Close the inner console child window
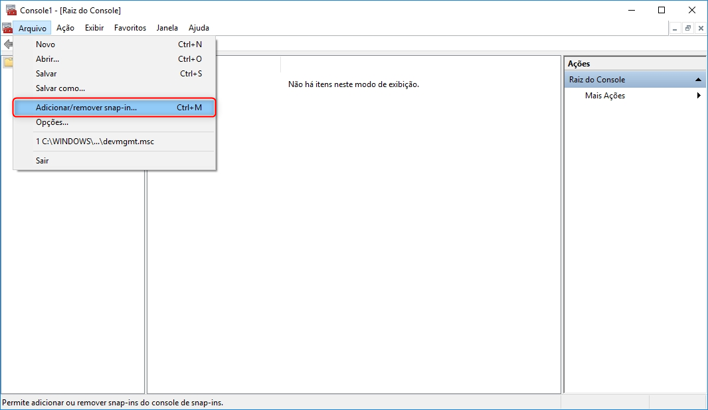The height and width of the screenshot is (410, 708). click(701, 29)
